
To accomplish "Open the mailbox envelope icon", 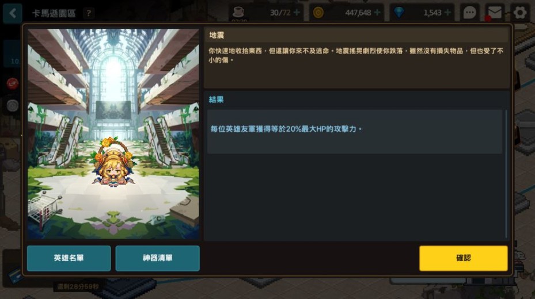I will point(494,13).
